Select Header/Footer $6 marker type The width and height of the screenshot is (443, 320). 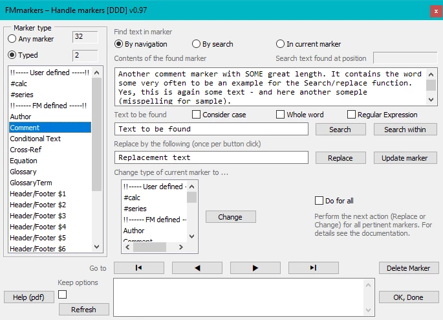tap(50, 249)
